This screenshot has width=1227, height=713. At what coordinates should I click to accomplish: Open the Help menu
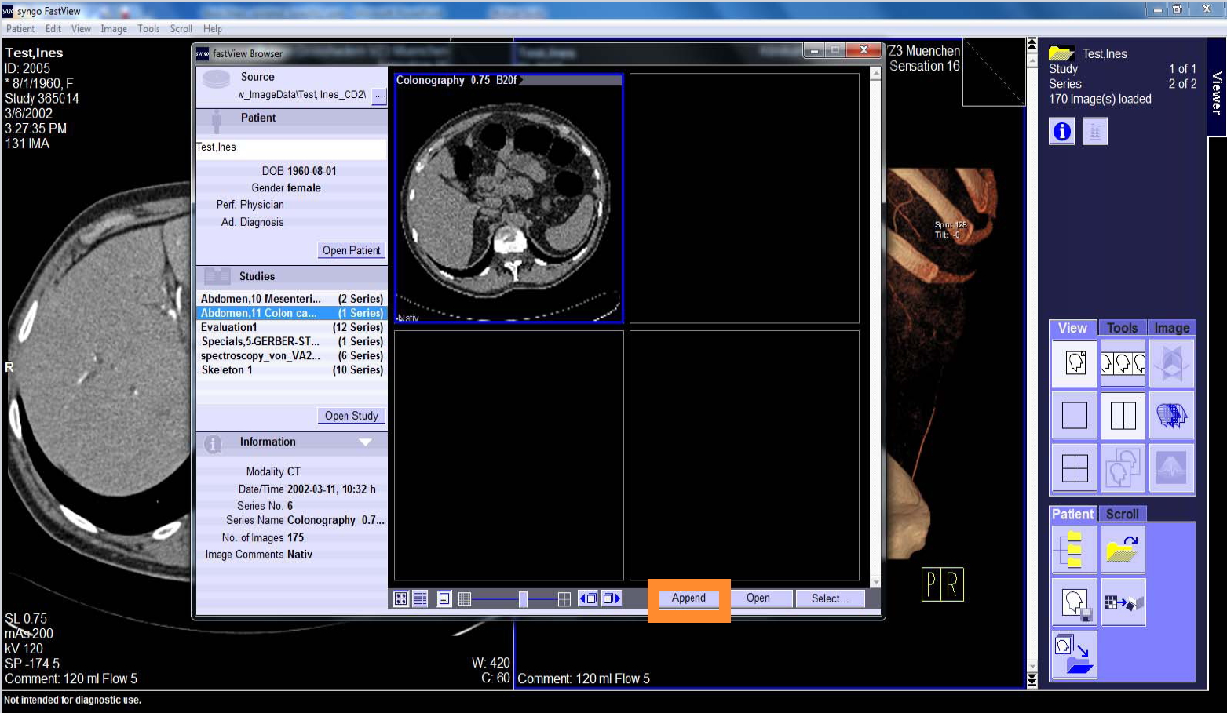click(x=213, y=29)
